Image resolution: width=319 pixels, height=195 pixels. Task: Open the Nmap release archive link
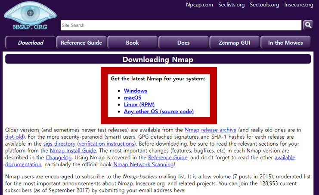coord(211,130)
